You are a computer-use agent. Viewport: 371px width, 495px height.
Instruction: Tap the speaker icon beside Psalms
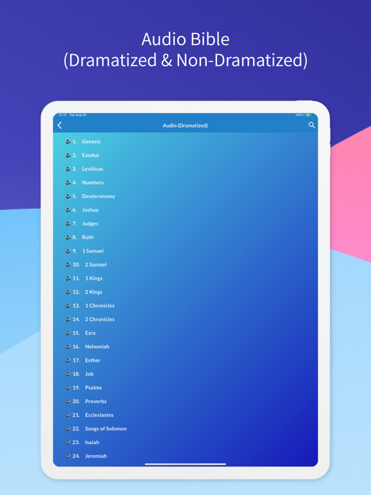tap(68, 388)
